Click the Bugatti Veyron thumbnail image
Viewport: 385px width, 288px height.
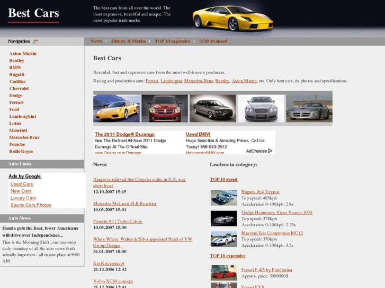(223, 198)
